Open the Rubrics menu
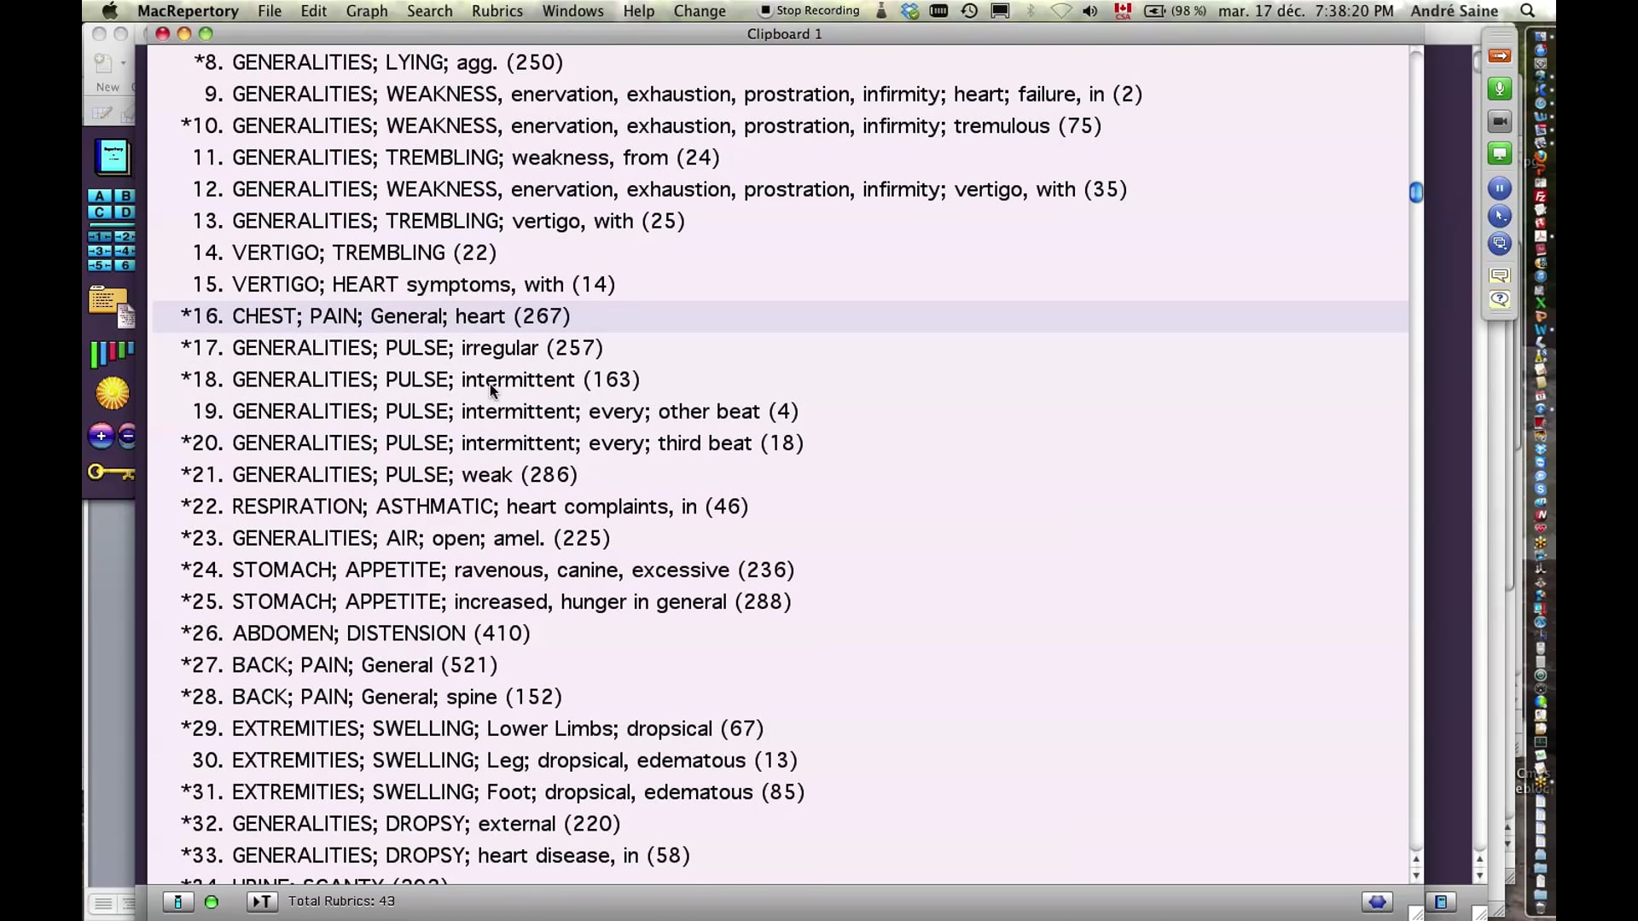1638x921 pixels. coord(497,11)
